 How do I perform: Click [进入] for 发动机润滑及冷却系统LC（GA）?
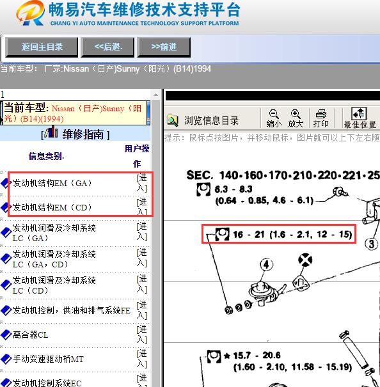pyautogui.click(x=142, y=232)
